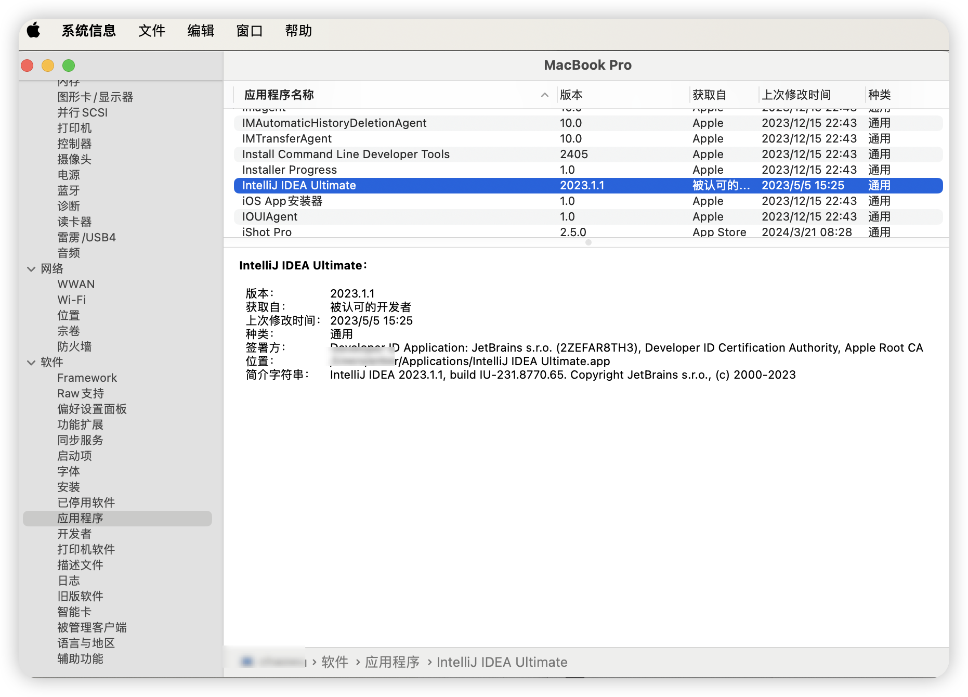Select 偏好设置面板 in sidebar
Image resolution: width=968 pixels, height=697 pixels.
pos(92,409)
